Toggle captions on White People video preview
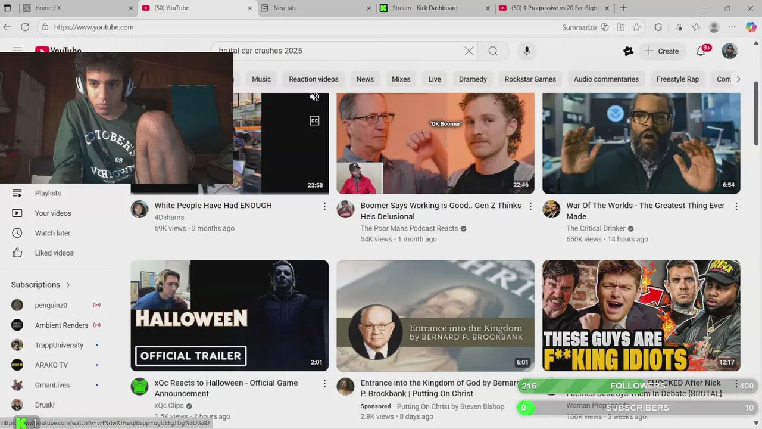This screenshot has height=429, width=762. [x=315, y=121]
